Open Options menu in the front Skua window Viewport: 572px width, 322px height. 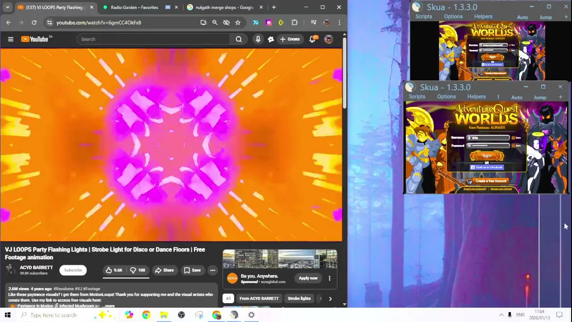[x=446, y=97]
